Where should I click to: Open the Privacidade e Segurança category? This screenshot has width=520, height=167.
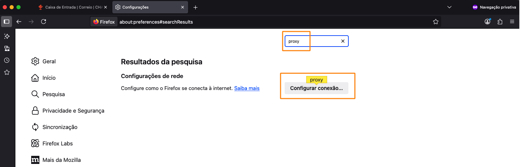73,111
